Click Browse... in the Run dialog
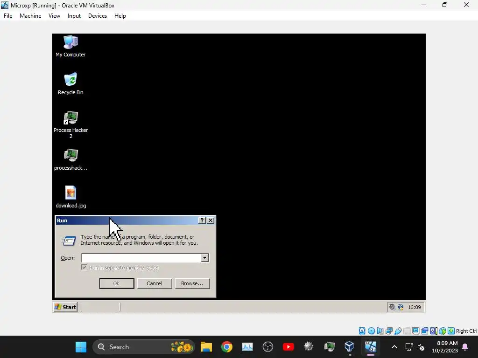This screenshot has height=358, width=478. click(192, 283)
